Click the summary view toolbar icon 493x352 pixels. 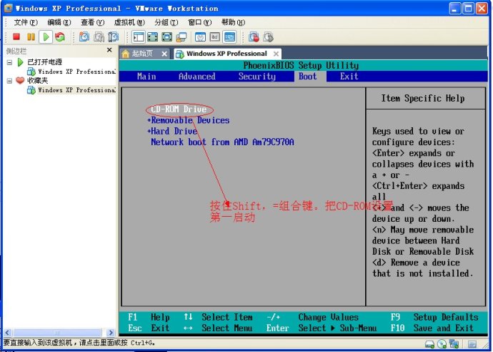200,36
